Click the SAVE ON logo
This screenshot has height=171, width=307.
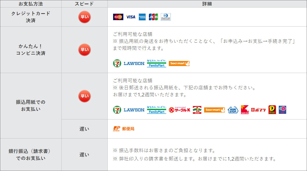coord(245,110)
